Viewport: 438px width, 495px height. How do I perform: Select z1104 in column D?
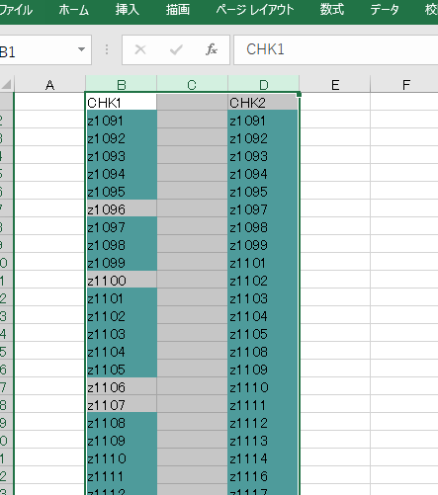[x=263, y=316]
